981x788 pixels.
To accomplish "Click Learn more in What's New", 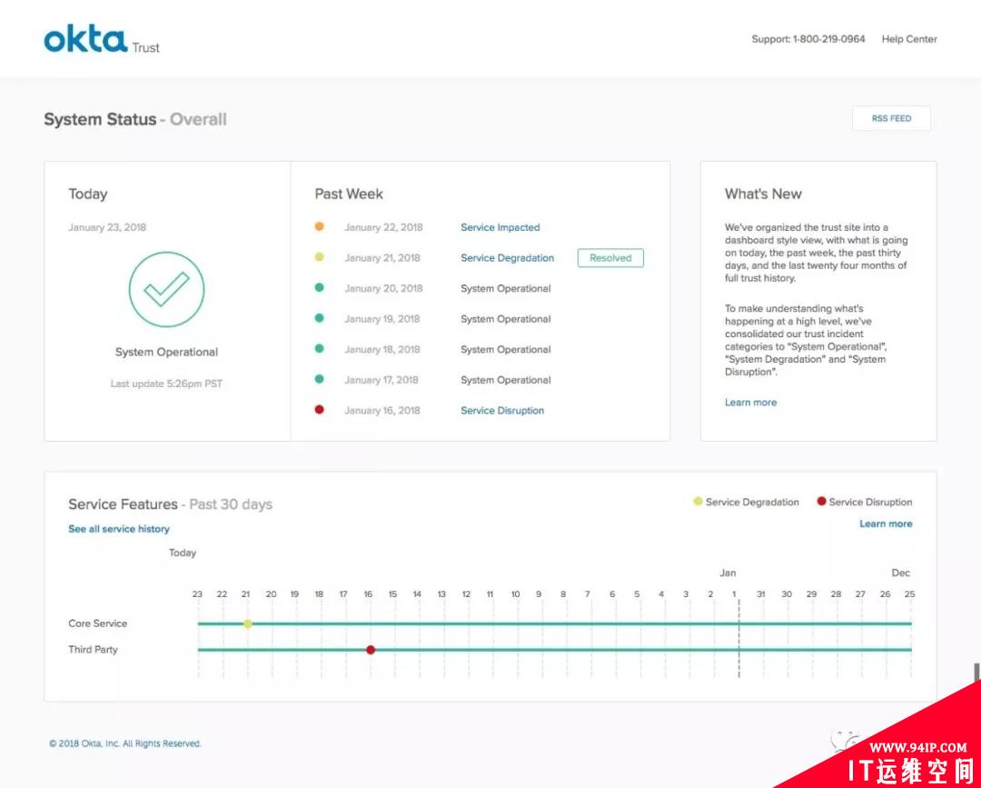I will coord(750,403).
